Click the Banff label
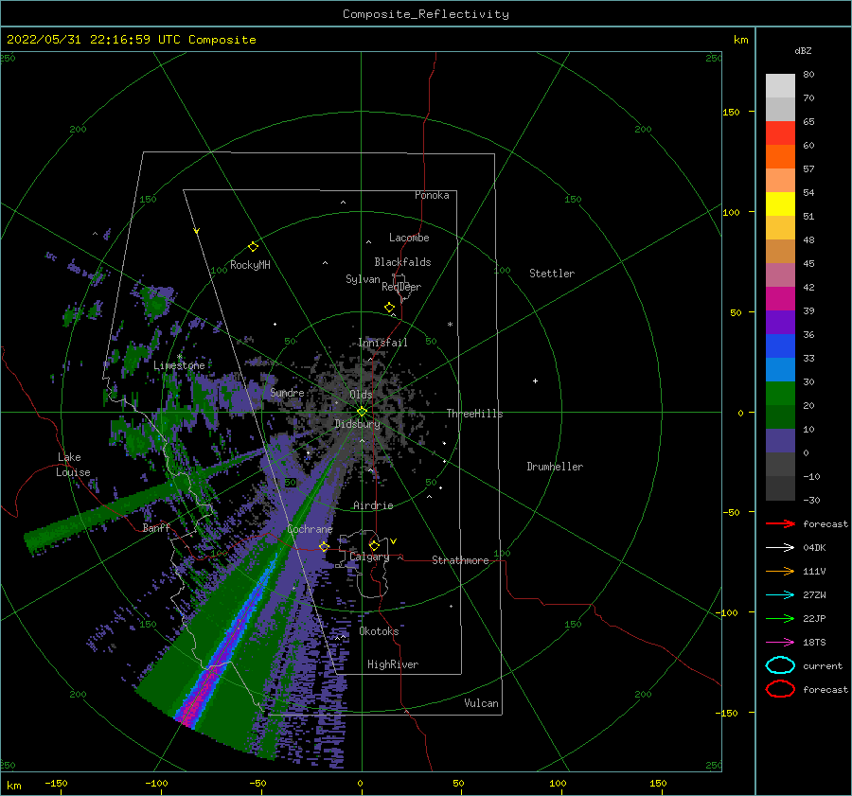 (x=156, y=527)
